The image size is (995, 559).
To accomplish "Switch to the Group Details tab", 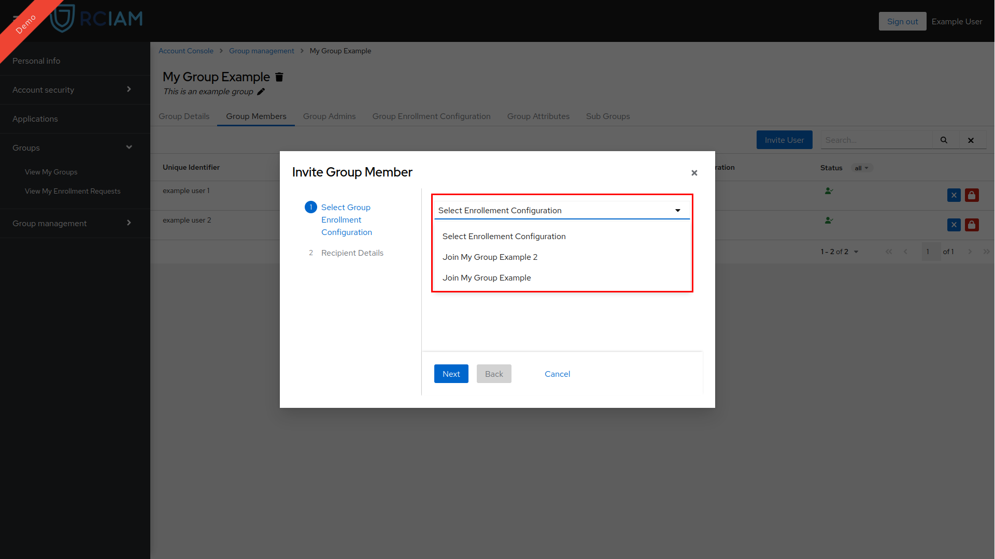I will pyautogui.click(x=184, y=116).
